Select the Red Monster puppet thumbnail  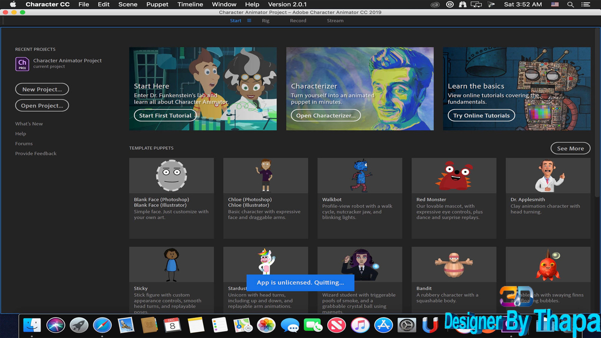[x=454, y=176]
